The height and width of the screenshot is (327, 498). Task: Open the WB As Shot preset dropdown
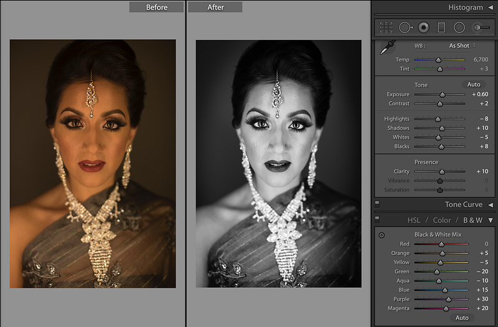click(x=462, y=45)
